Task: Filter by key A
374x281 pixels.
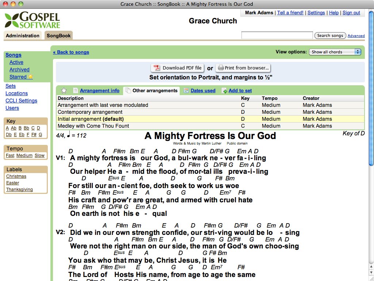Action: [7, 128]
